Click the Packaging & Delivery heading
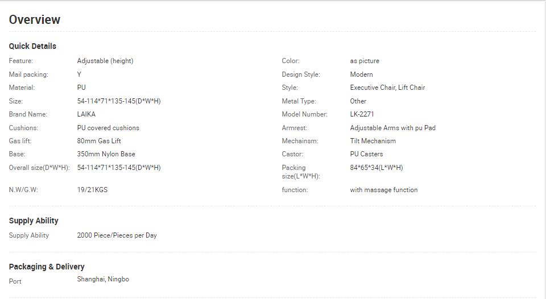This screenshot has width=546, height=299. (x=47, y=267)
